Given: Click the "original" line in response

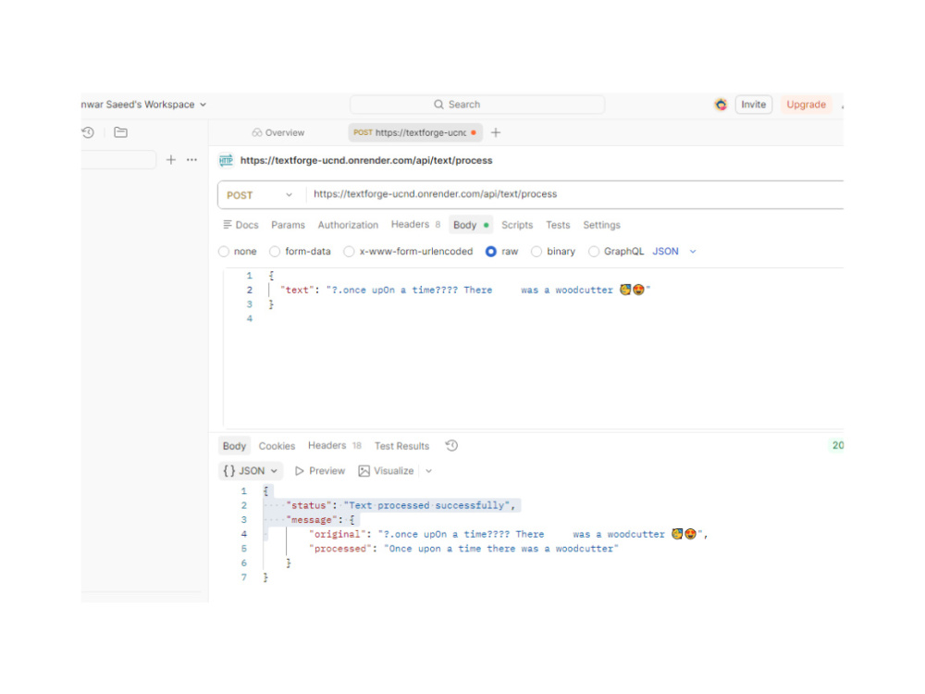Looking at the screenshot, I should (x=507, y=535).
